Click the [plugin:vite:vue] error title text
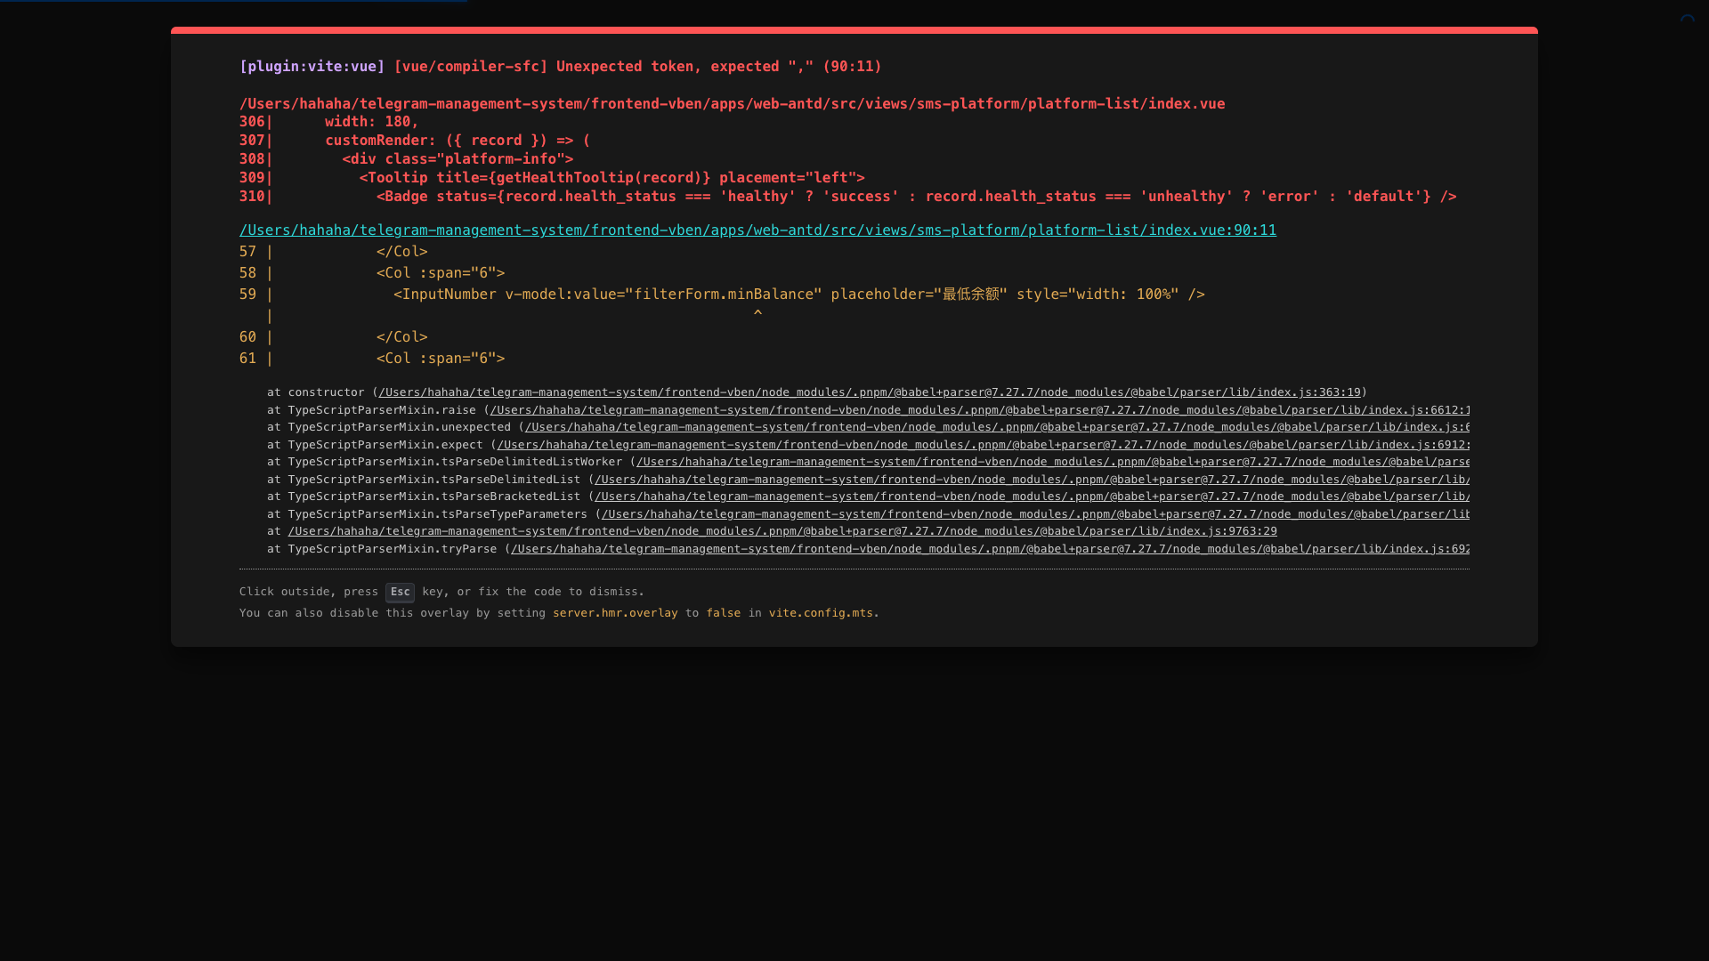Image resolution: width=1709 pixels, height=961 pixels. click(312, 67)
